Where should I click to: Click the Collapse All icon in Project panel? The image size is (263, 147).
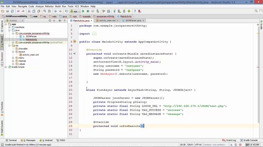(x=54, y=20)
